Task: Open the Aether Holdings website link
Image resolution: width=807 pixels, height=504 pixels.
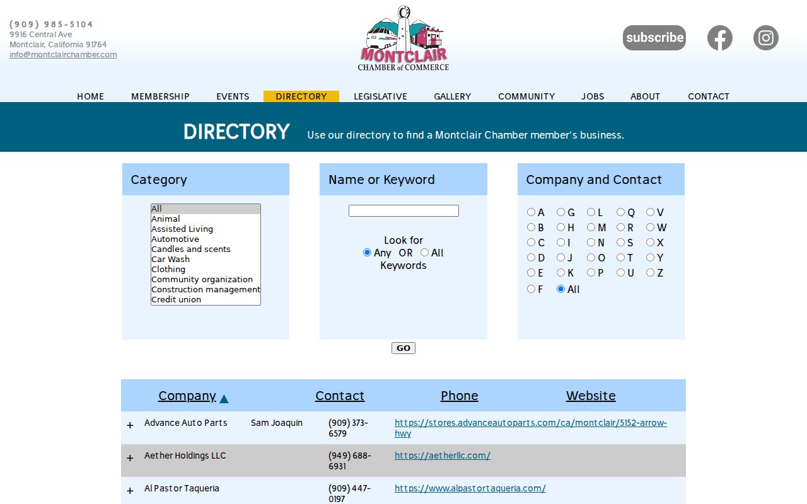Action: [x=443, y=455]
